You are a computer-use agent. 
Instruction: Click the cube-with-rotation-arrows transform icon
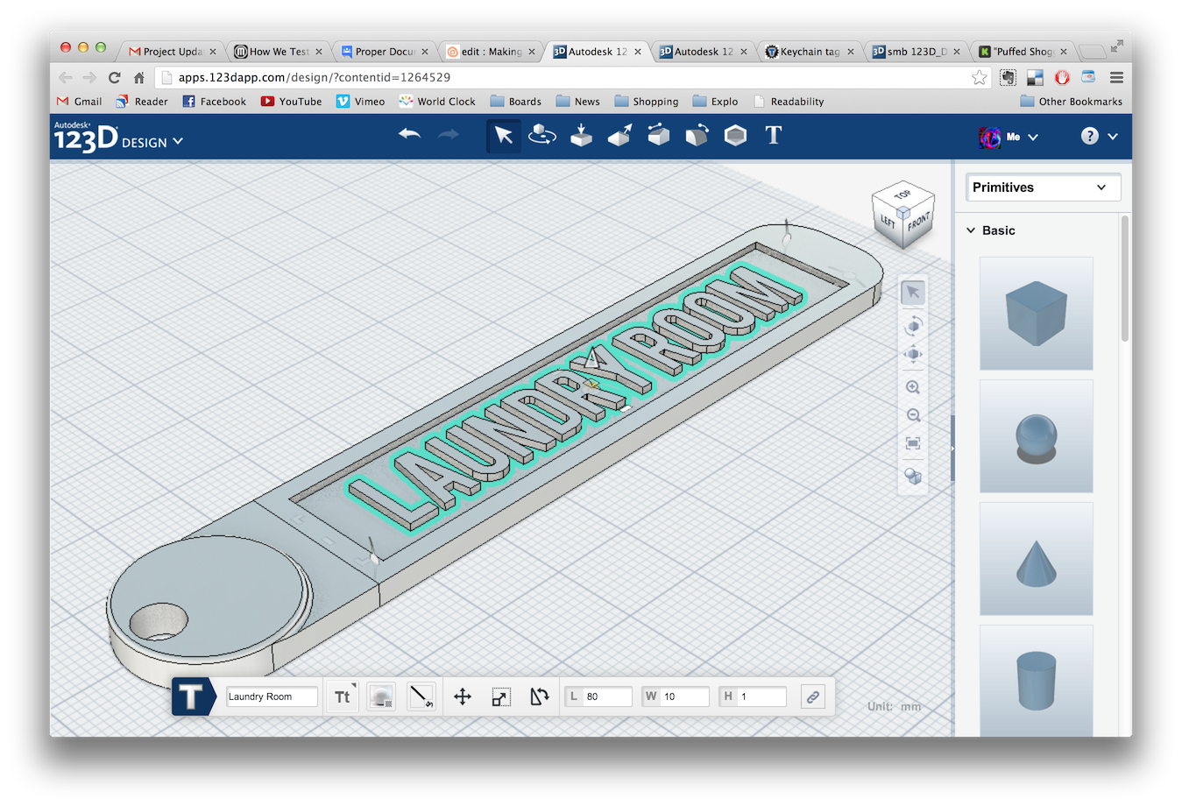(x=542, y=136)
